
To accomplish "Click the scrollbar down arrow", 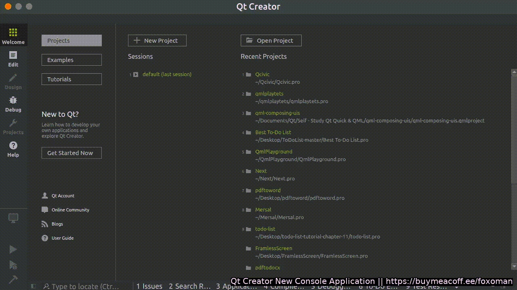I will pyautogui.click(x=514, y=266).
